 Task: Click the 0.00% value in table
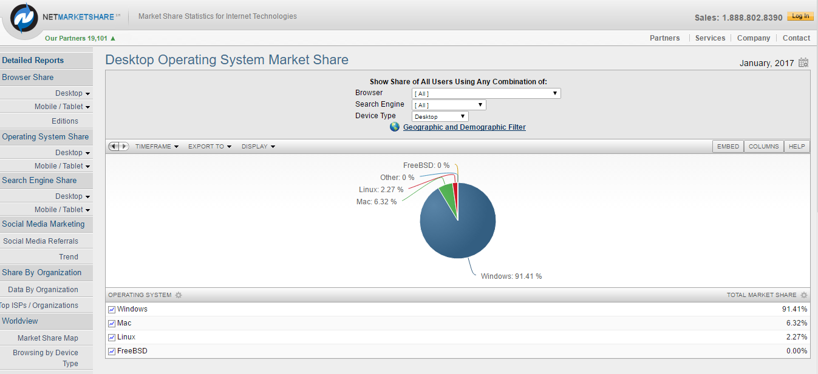point(796,351)
